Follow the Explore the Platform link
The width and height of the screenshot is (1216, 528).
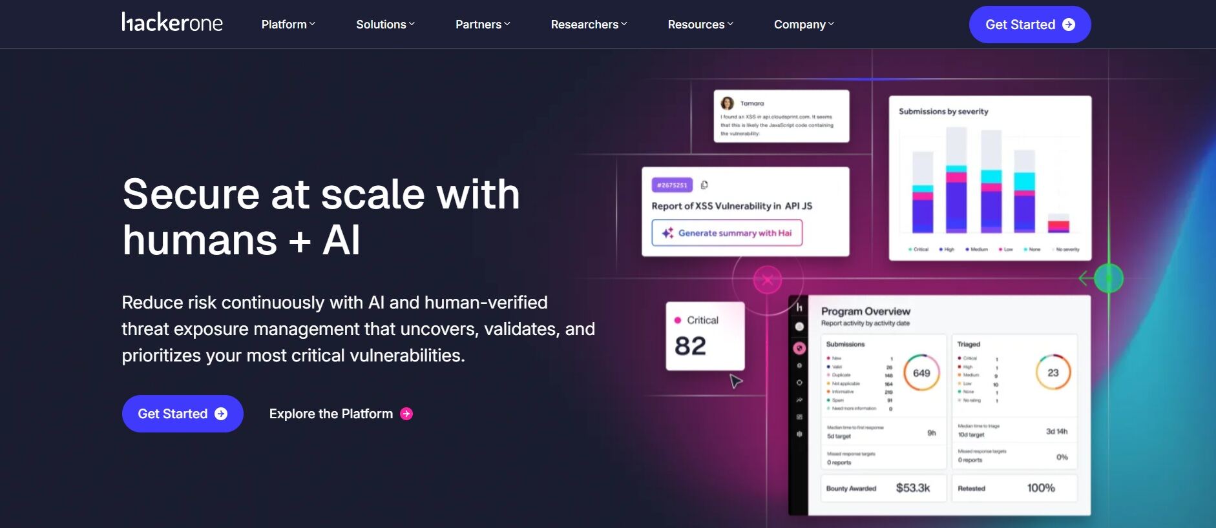[341, 414]
